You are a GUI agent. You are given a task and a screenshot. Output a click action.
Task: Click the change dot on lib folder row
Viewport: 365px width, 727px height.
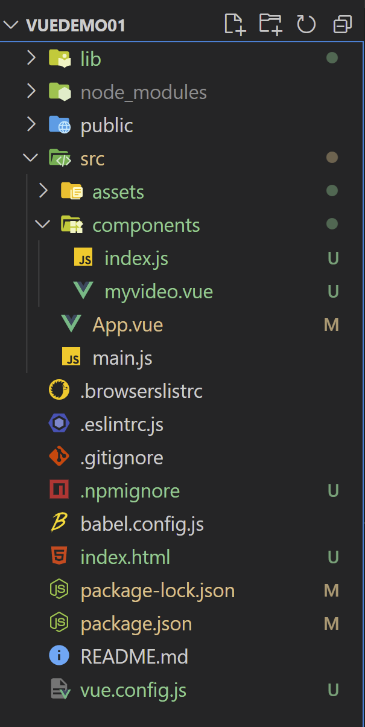pyautogui.click(x=331, y=59)
